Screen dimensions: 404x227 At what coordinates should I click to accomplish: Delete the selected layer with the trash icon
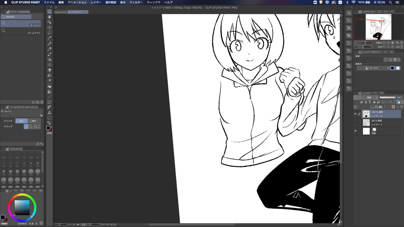401,107
